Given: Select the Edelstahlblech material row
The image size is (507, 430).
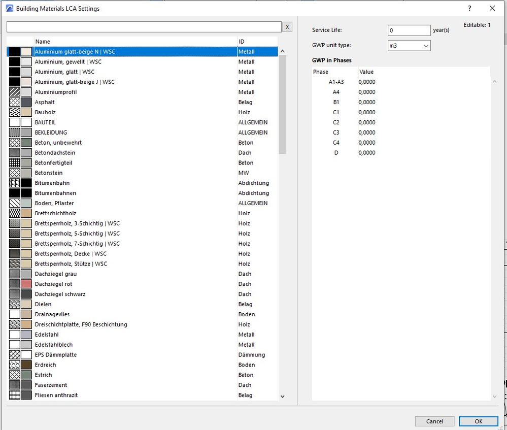Looking at the screenshot, I should [142, 345].
